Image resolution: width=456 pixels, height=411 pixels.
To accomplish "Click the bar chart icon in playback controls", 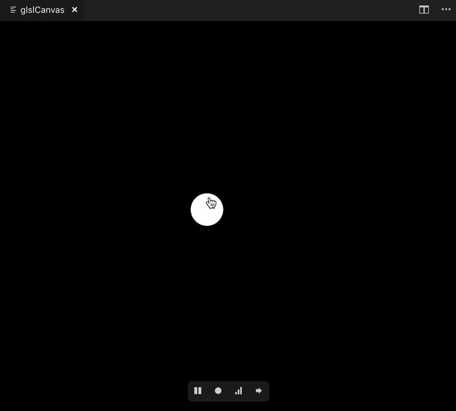I will tap(238, 391).
